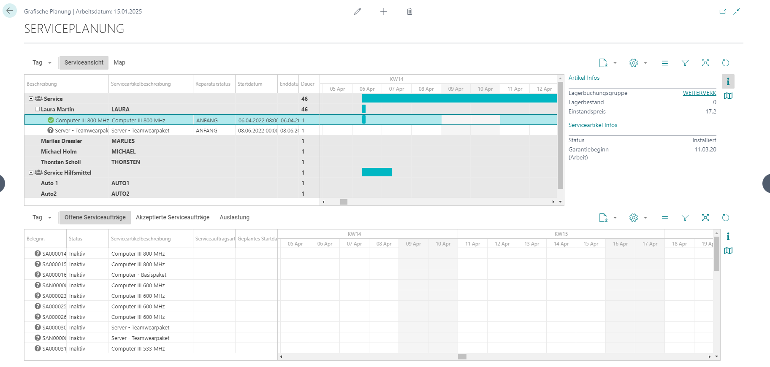Click lower map panel icon
This screenshot has width=770, height=367.
[728, 251]
